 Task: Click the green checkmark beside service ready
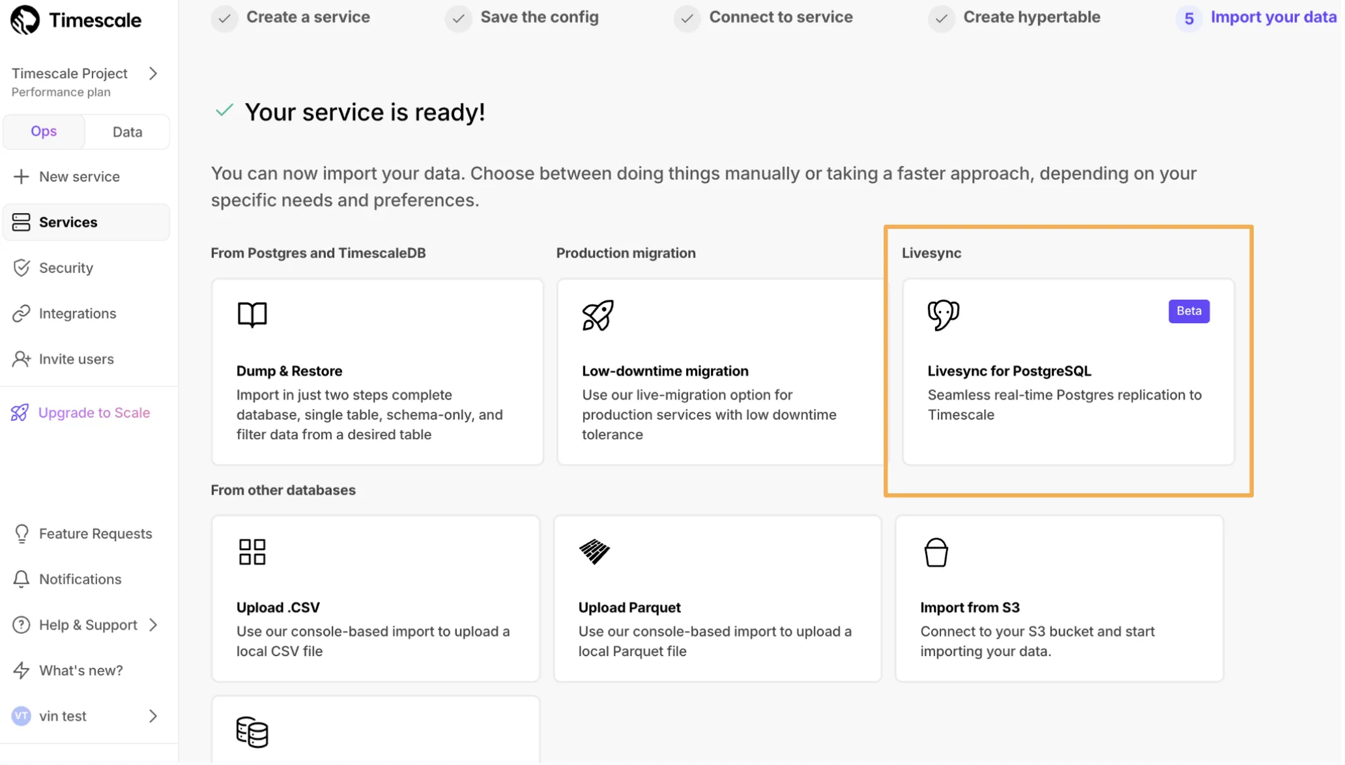pyautogui.click(x=224, y=110)
